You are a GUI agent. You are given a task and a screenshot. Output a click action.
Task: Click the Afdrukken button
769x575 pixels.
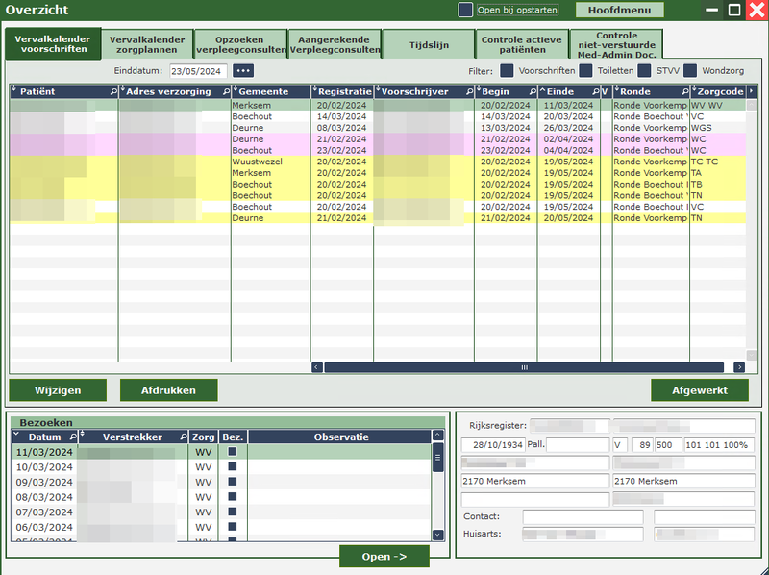168,390
